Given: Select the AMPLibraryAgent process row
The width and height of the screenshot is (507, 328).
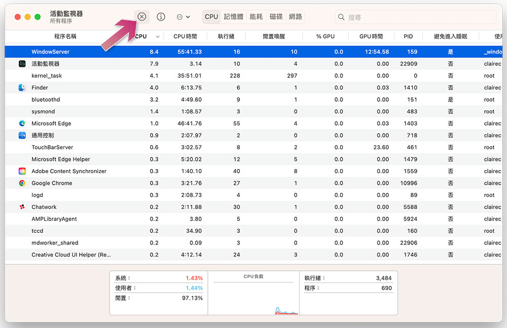Looking at the screenshot, I should (253, 219).
